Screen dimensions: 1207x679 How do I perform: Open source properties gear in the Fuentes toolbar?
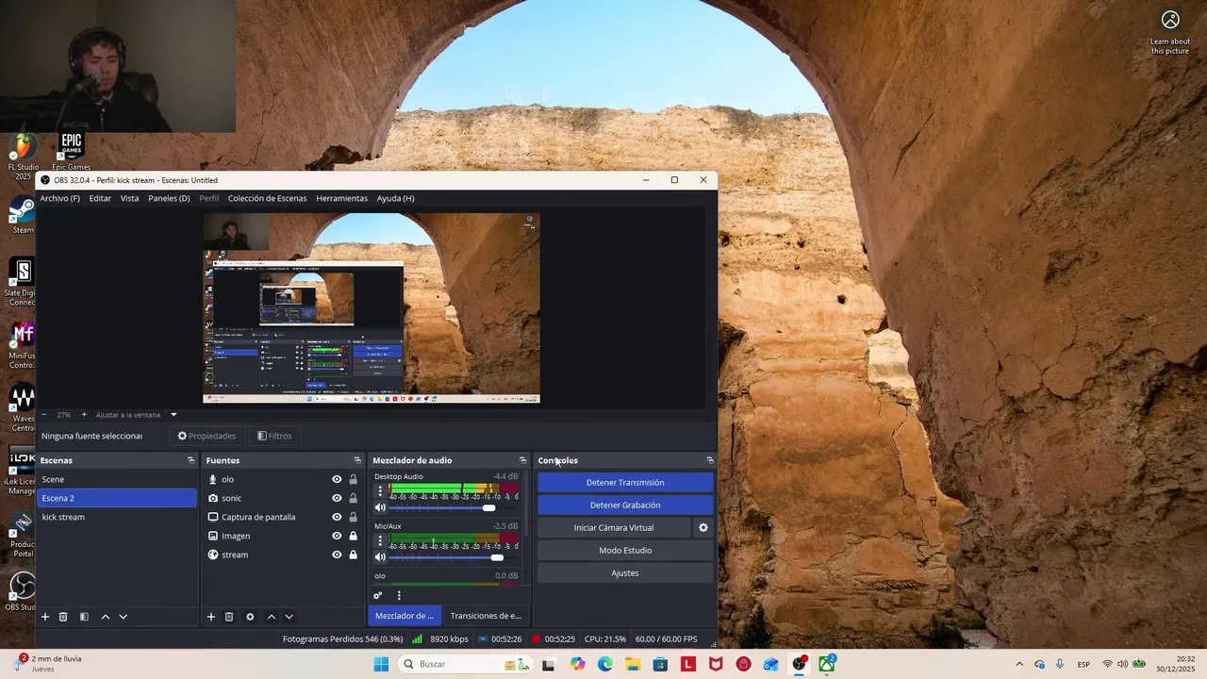250,617
